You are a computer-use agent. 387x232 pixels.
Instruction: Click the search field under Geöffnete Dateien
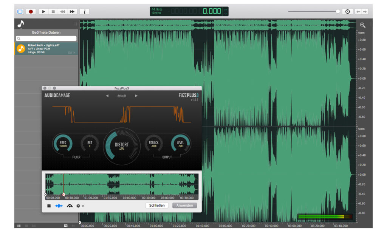coord(46,39)
